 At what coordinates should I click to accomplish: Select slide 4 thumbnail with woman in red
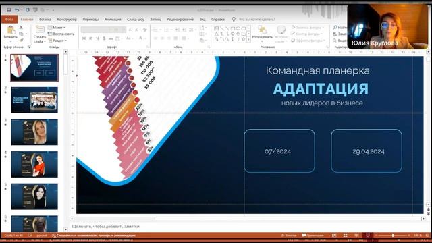(x=34, y=164)
